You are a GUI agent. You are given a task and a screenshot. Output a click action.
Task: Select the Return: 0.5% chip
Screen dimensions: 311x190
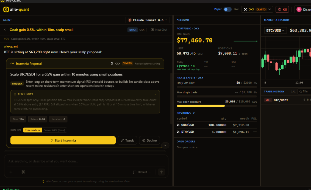[38, 119]
